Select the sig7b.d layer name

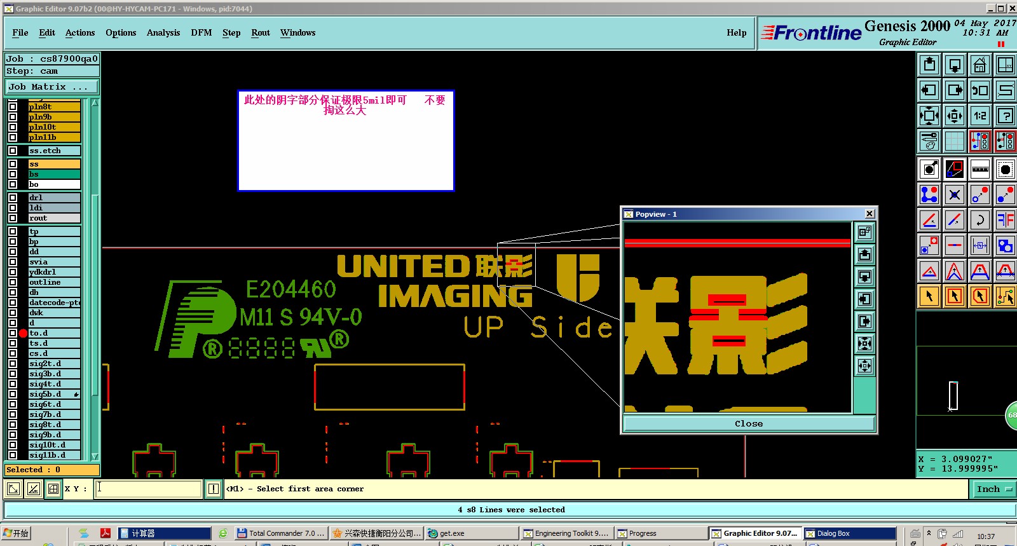(x=54, y=414)
